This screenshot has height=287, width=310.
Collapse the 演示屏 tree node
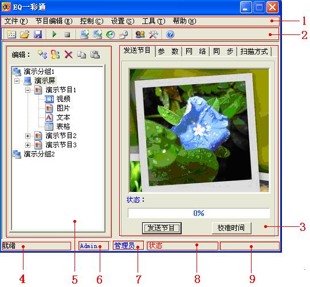pyautogui.click(x=17, y=81)
